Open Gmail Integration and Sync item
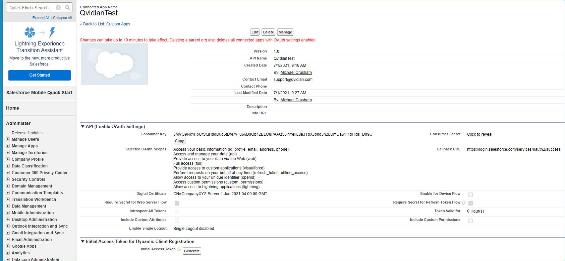 click(38, 233)
